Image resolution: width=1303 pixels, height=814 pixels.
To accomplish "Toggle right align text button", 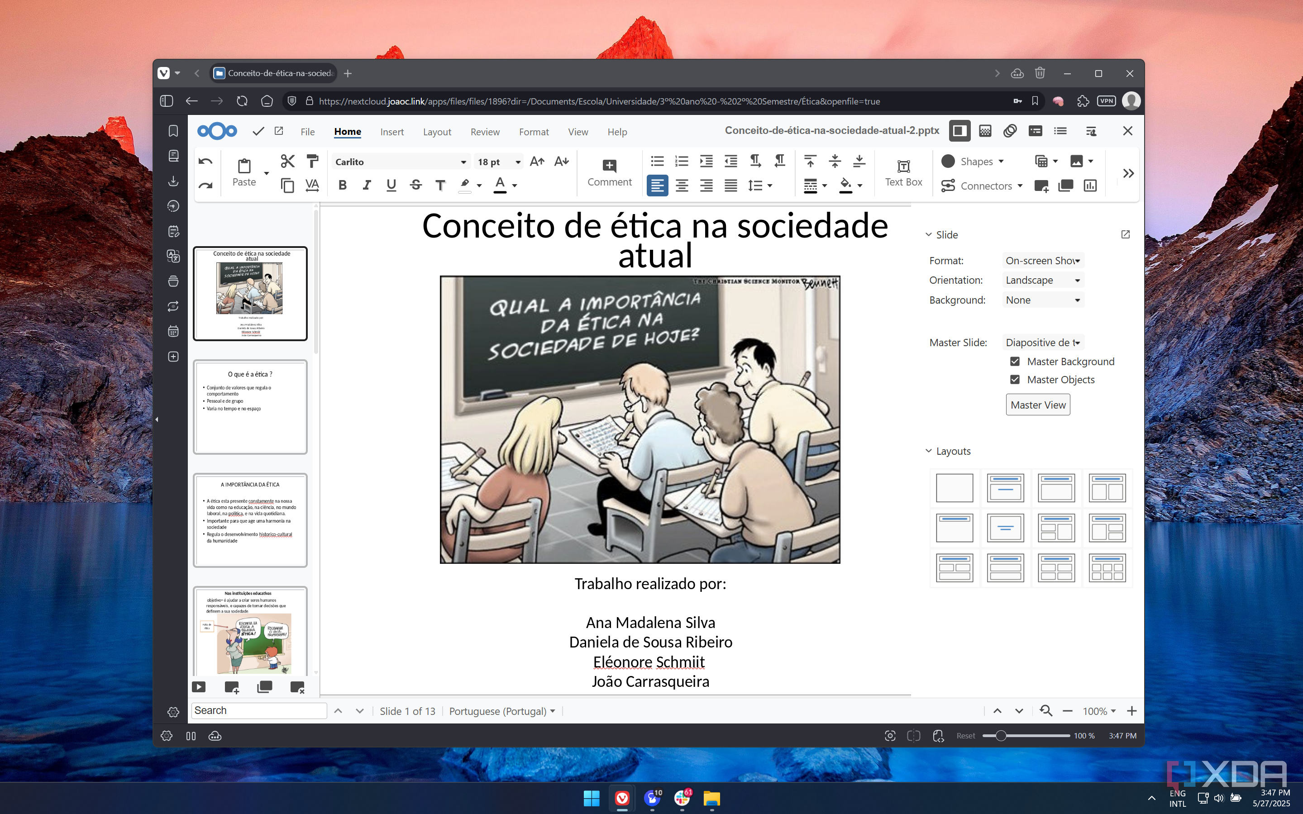I will click(706, 186).
